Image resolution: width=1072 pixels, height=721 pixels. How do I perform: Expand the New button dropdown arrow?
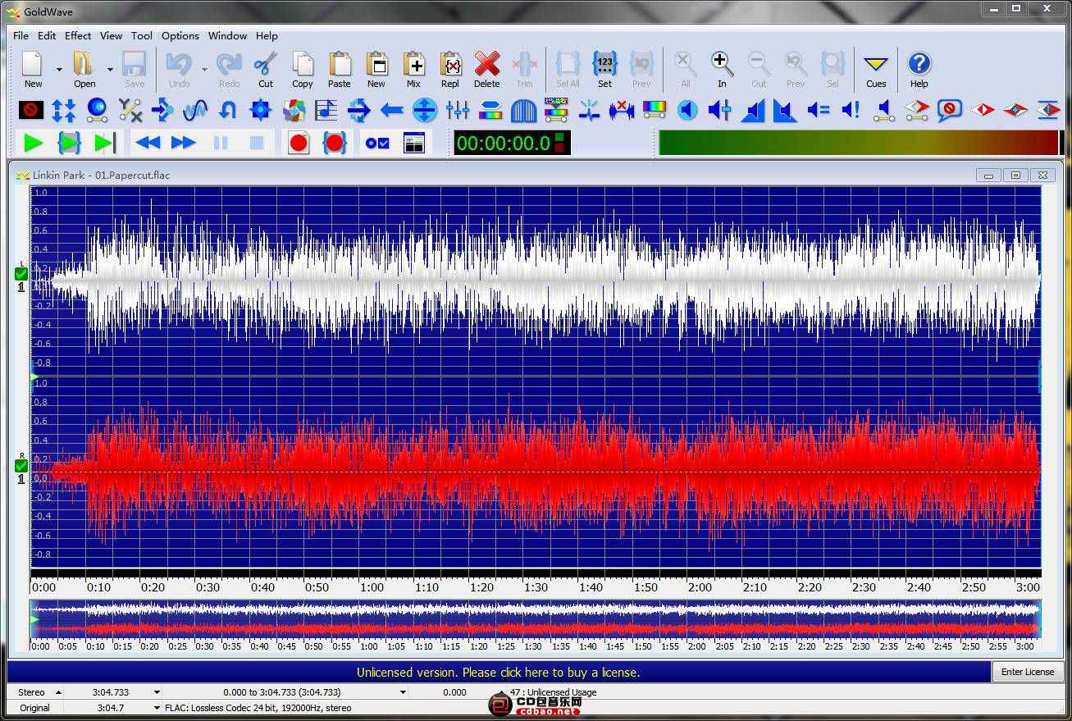click(x=59, y=70)
